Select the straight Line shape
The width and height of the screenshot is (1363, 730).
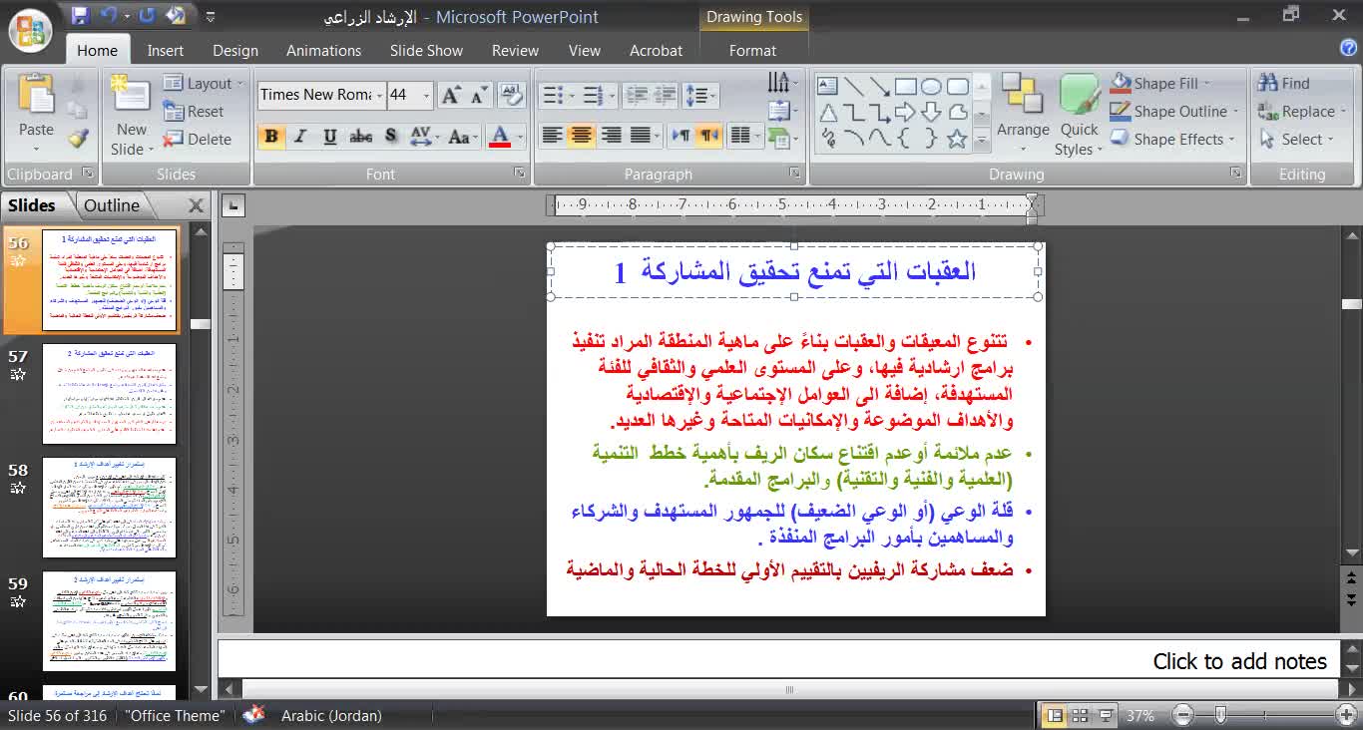pyautogui.click(x=854, y=86)
